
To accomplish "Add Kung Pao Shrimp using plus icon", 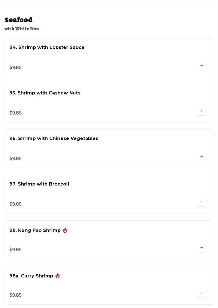I will tap(202, 248).
